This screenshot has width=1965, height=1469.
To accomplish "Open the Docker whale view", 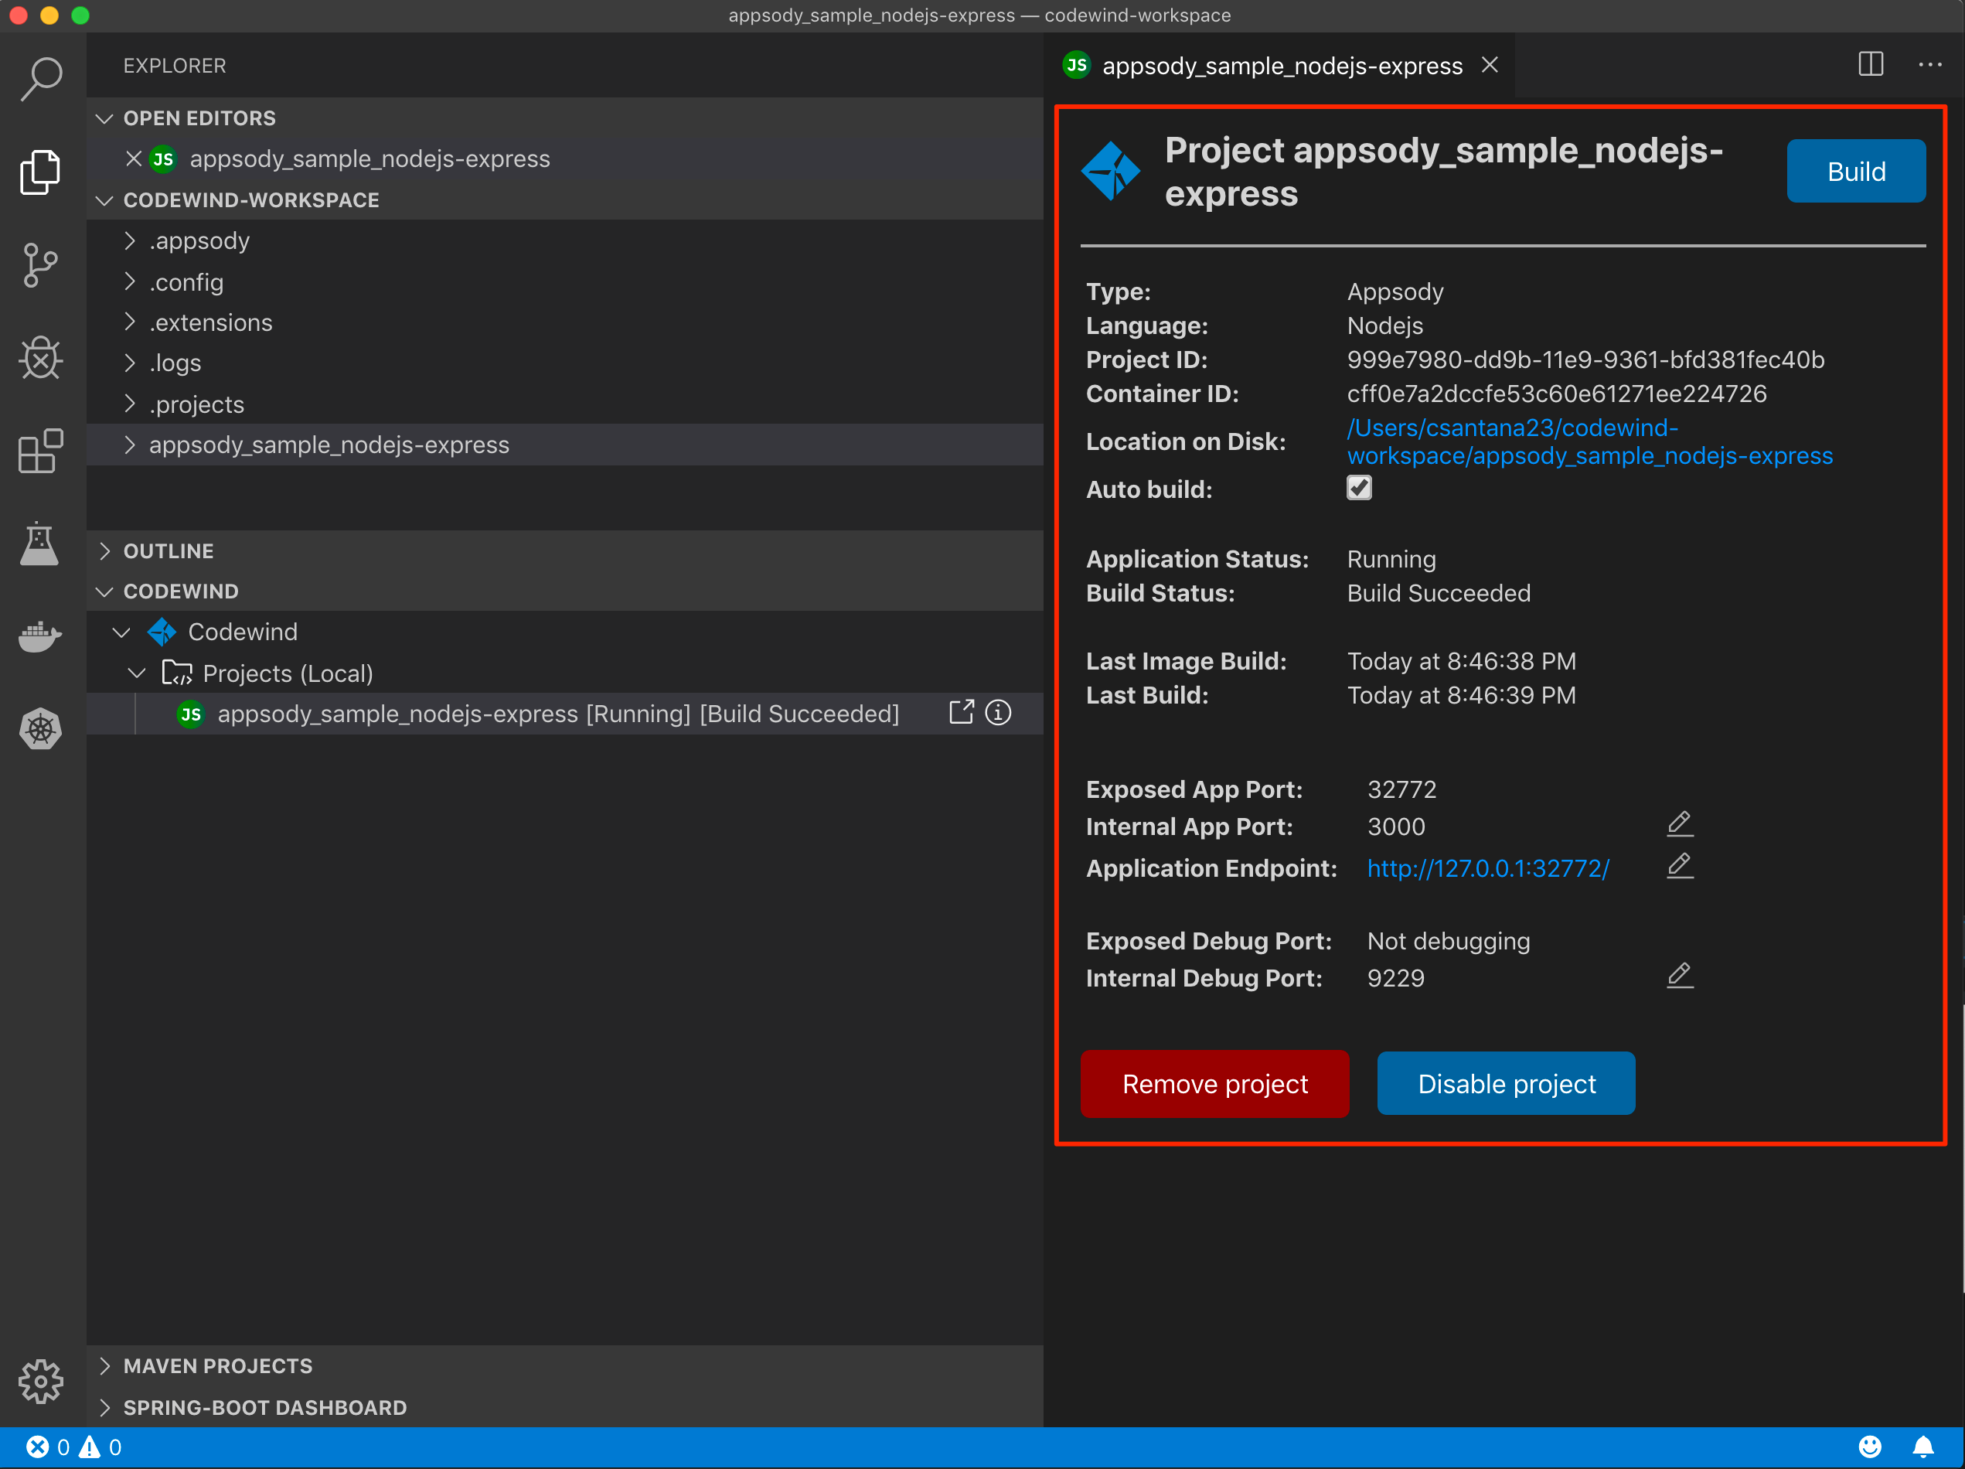I will pyautogui.click(x=41, y=636).
